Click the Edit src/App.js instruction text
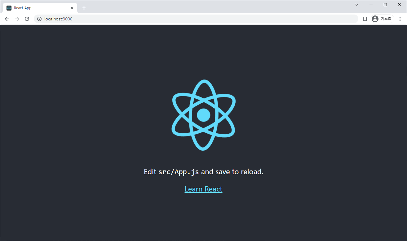 [203, 172]
